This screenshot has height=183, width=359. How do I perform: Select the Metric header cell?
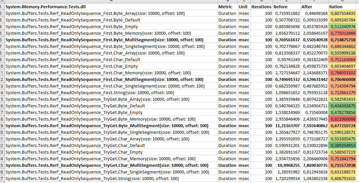(x=227, y=7)
